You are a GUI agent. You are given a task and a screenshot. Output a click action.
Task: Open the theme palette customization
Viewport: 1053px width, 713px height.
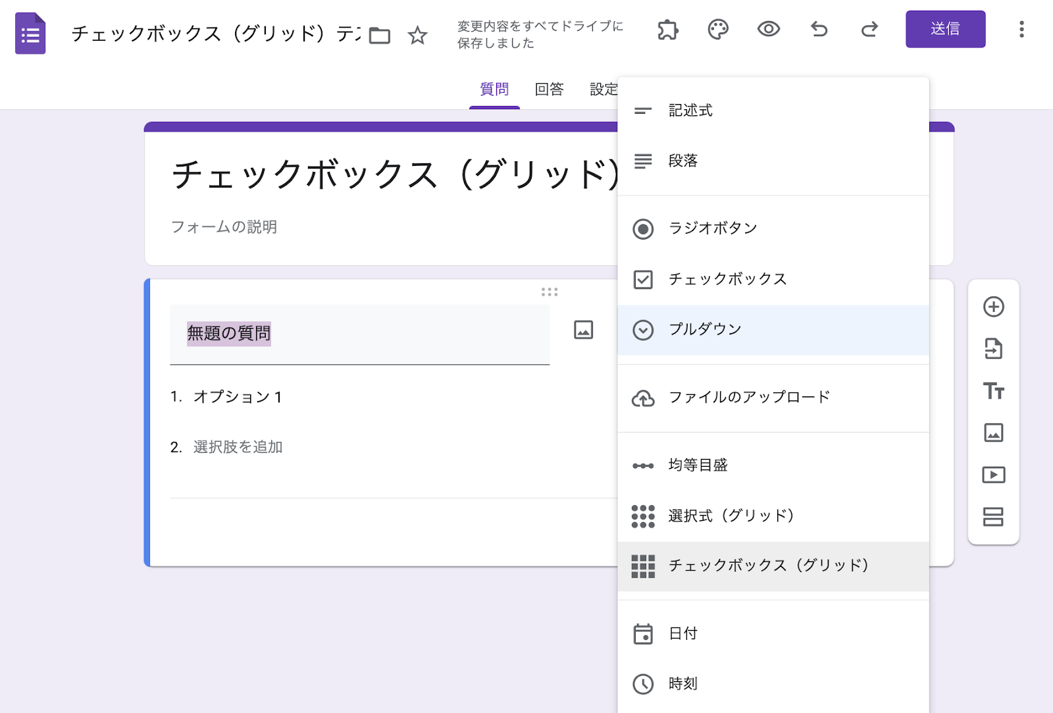[x=718, y=30]
